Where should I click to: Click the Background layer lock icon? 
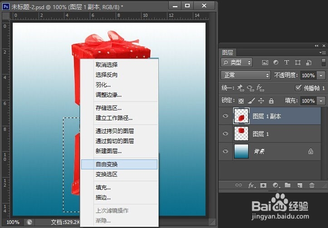[x=311, y=151]
